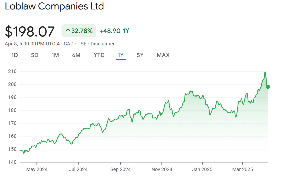
Task: Click the green end-of-line price dot
Action: (x=268, y=87)
